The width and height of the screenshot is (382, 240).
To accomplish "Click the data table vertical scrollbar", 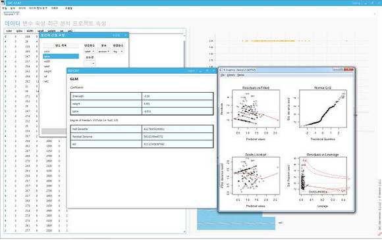I will 184,133.
